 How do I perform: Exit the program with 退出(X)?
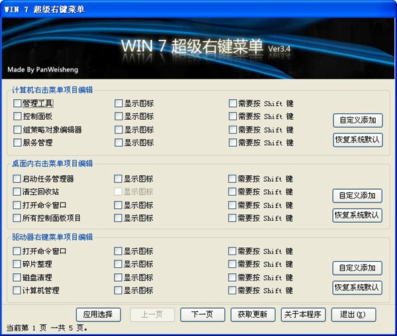[x=353, y=315]
